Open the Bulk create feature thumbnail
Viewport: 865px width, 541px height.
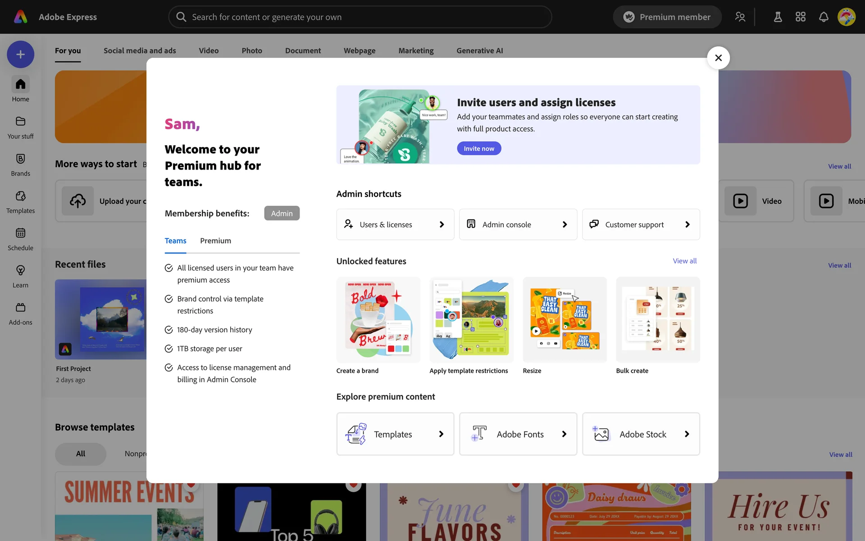point(658,320)
